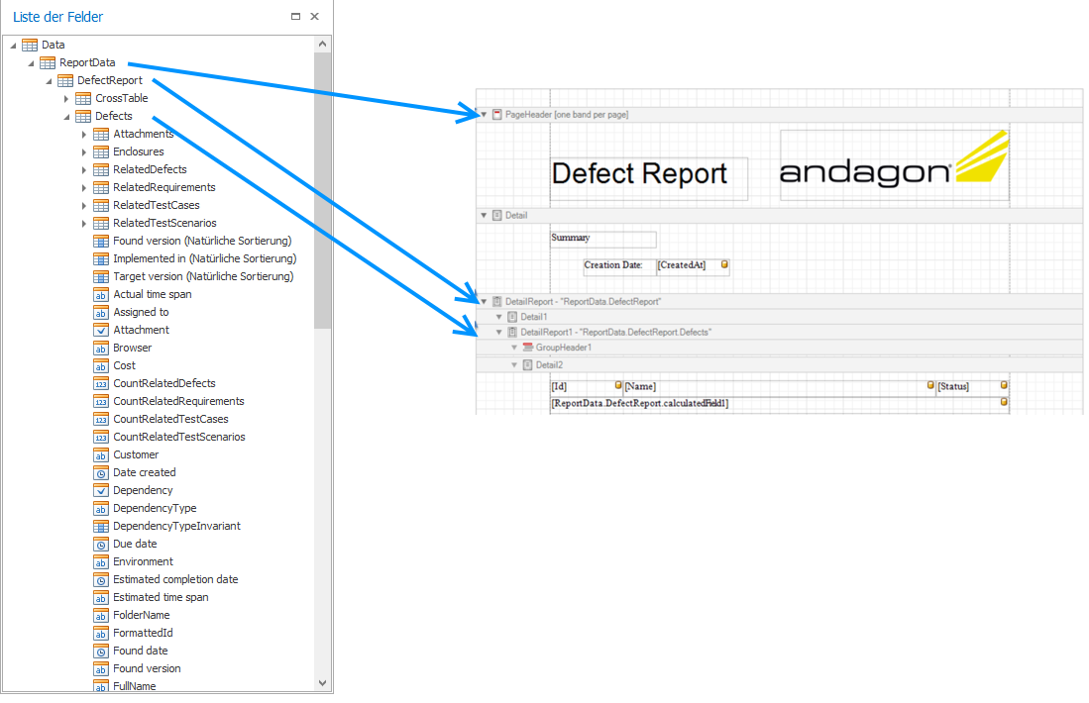Click the numeric icon beside CountRelatedDefects
This screenshot has width=1089, height=703.
pos(101,383)
